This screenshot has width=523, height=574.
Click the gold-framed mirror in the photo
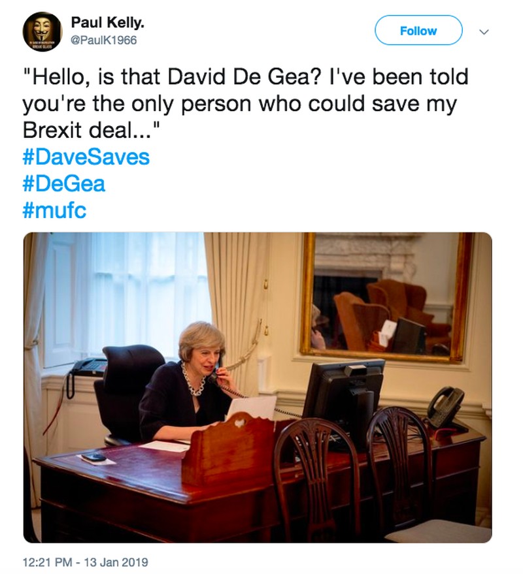pos(386,297)
